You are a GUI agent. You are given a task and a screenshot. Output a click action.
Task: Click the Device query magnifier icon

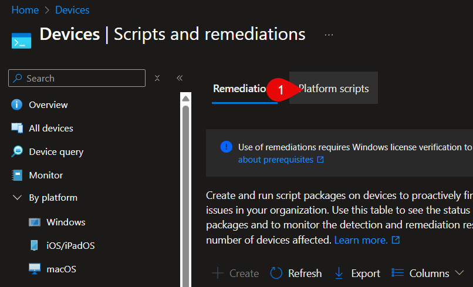coord(17,151)
